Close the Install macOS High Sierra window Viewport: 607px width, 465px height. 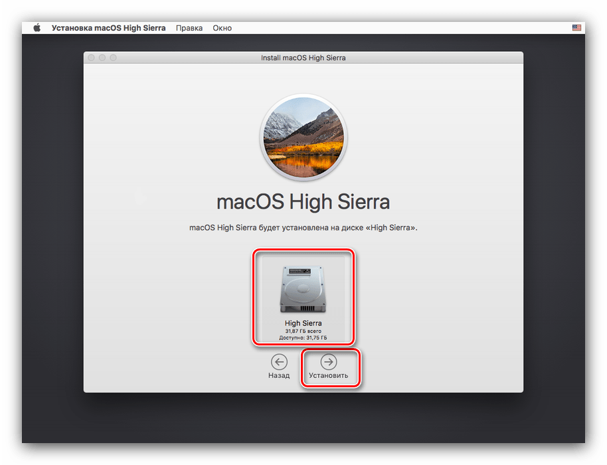pos(92,58)
